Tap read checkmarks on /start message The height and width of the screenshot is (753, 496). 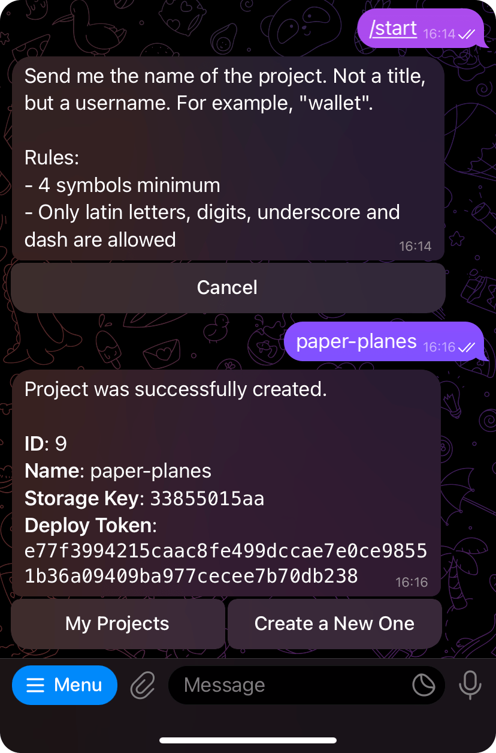466,34
